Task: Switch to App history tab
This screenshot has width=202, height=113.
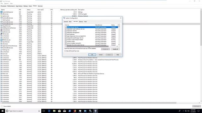Action: (19, 6)
